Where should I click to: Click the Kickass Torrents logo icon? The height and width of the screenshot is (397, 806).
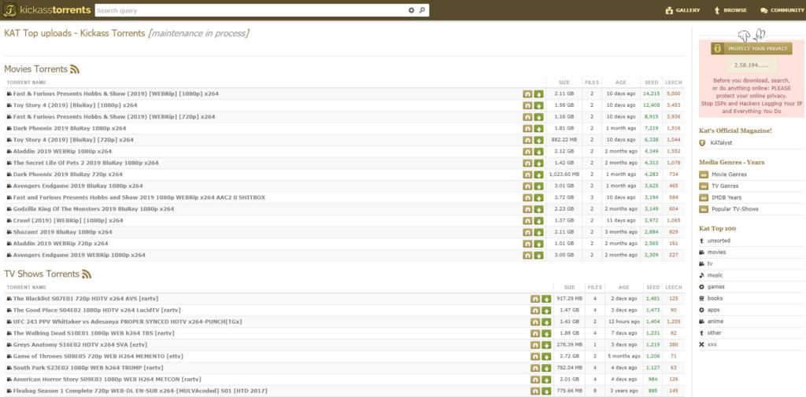click(10, 10)
